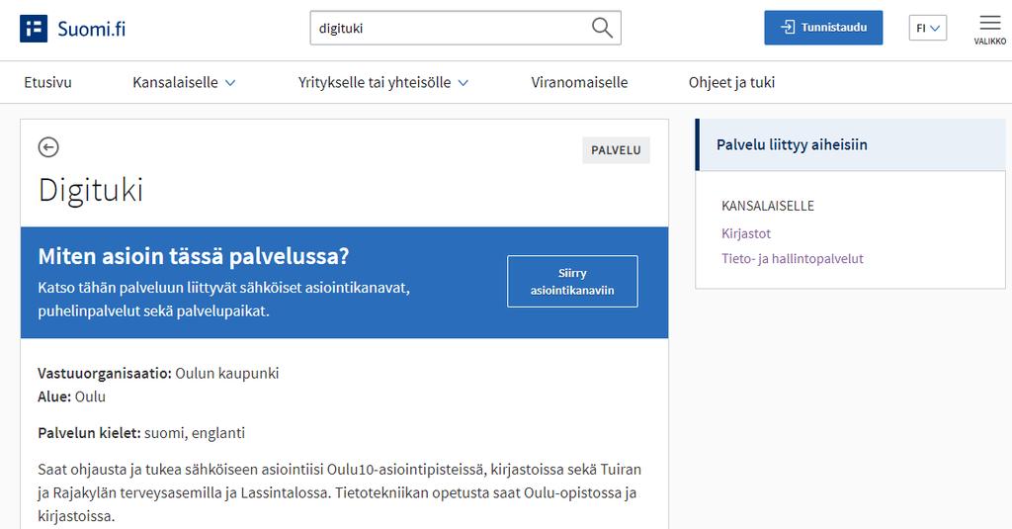The width and height of the screenshot is (1012, 529).
Task: Open the FI language dropdown
Action: point(927,29)
